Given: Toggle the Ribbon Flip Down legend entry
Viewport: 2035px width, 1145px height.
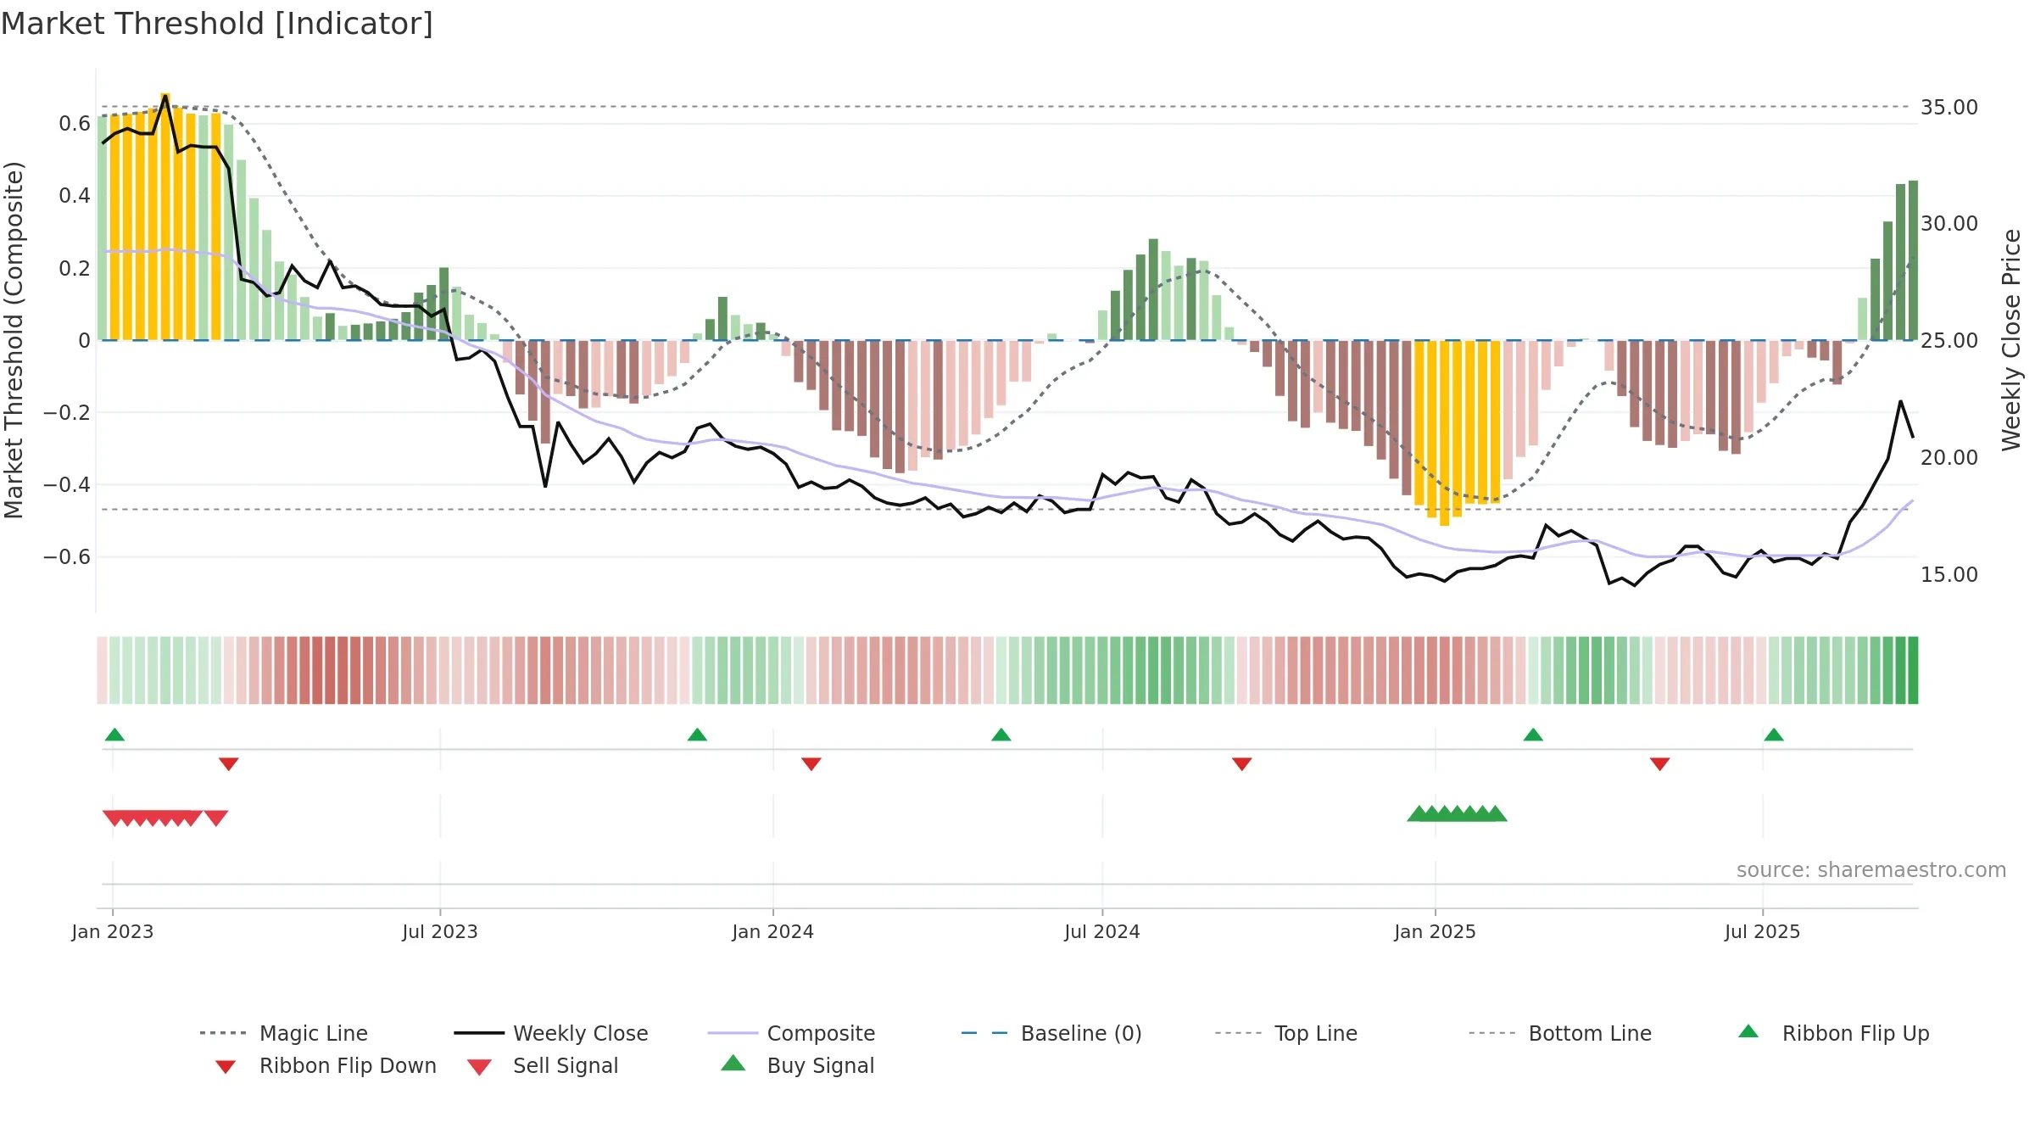Looking at the screenshot, I should coord(326,1065).
